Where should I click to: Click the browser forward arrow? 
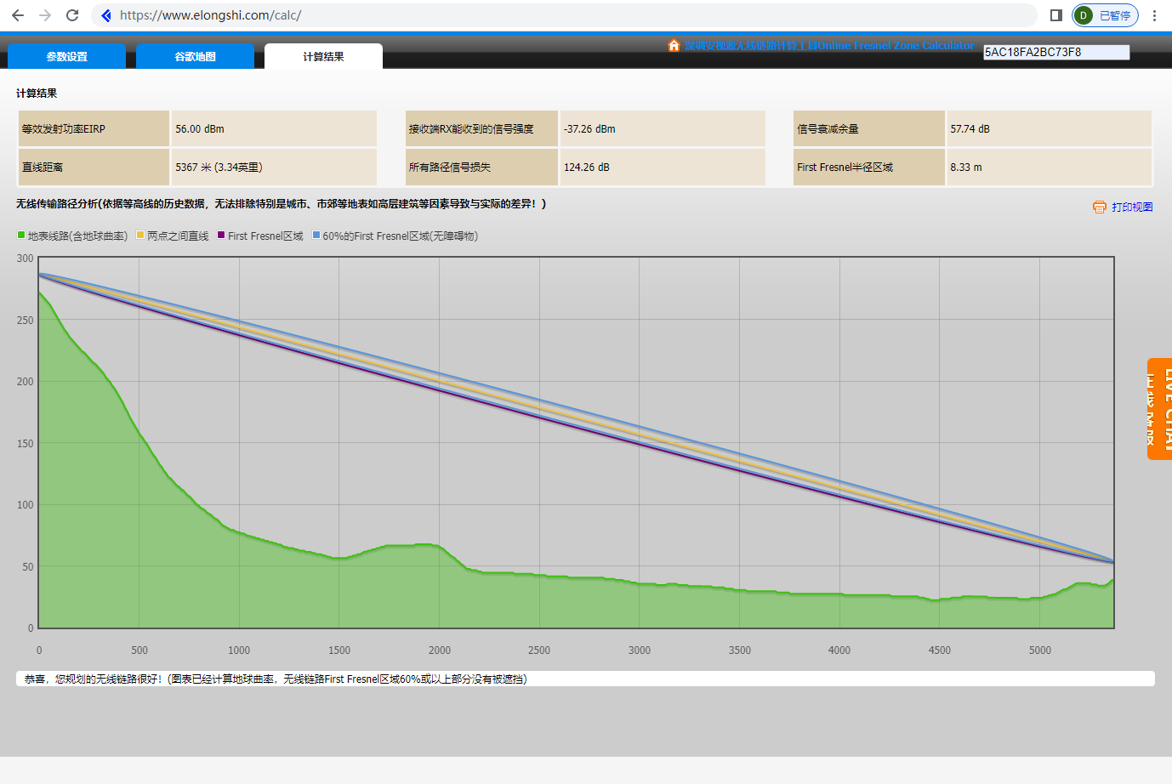[x=45, y=15]
